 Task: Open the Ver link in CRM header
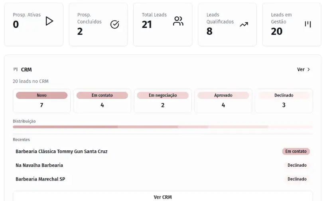point(301,69)
